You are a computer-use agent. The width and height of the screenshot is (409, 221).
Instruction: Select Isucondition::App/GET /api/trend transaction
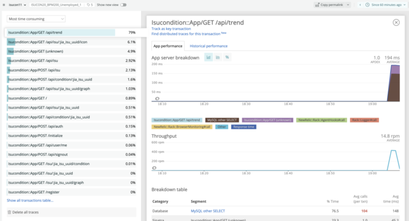point(72,33)
